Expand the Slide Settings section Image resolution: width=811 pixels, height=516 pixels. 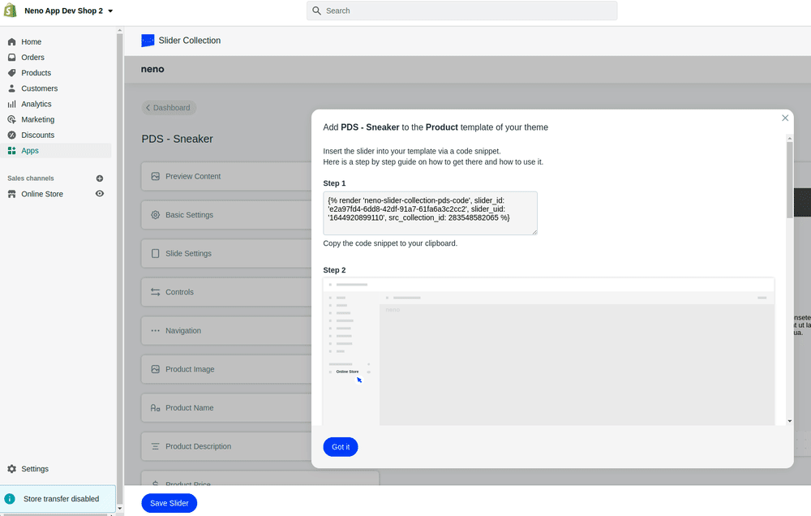(226, 254)
